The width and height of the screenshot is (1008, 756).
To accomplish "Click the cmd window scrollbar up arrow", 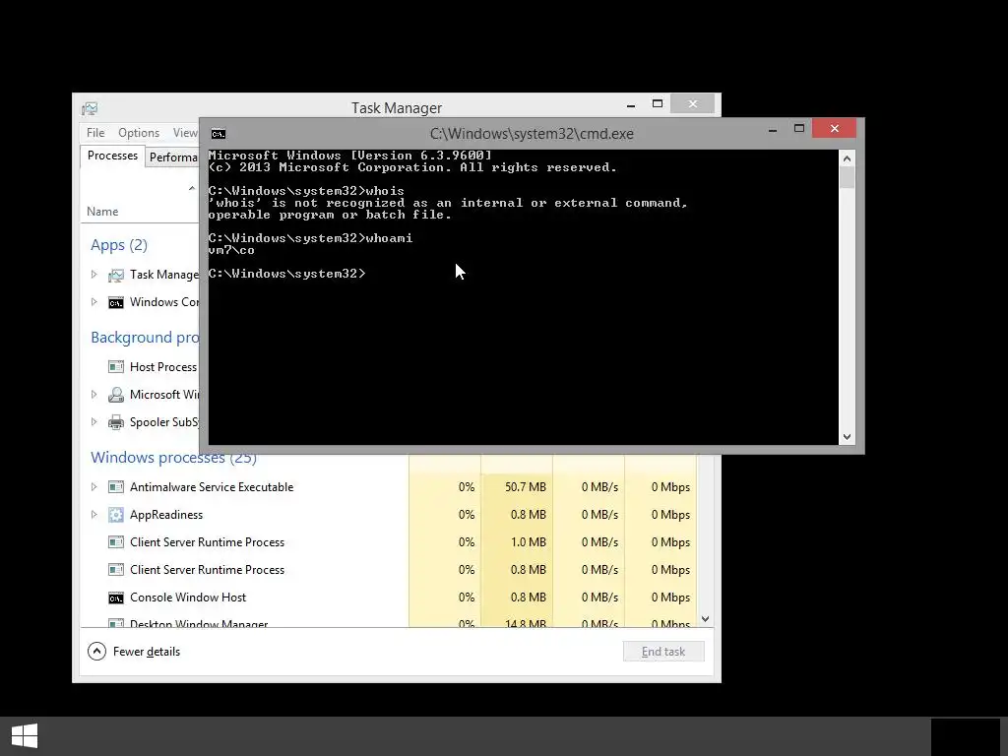I will [847, 158].
